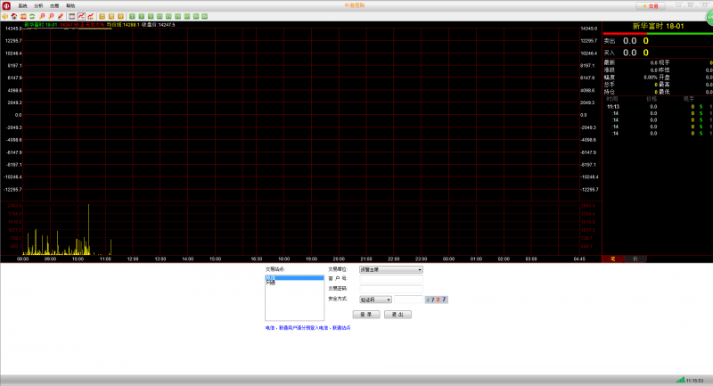Select 电信 in the trading station list
The image size is (713, 386).
coord(294,277)
